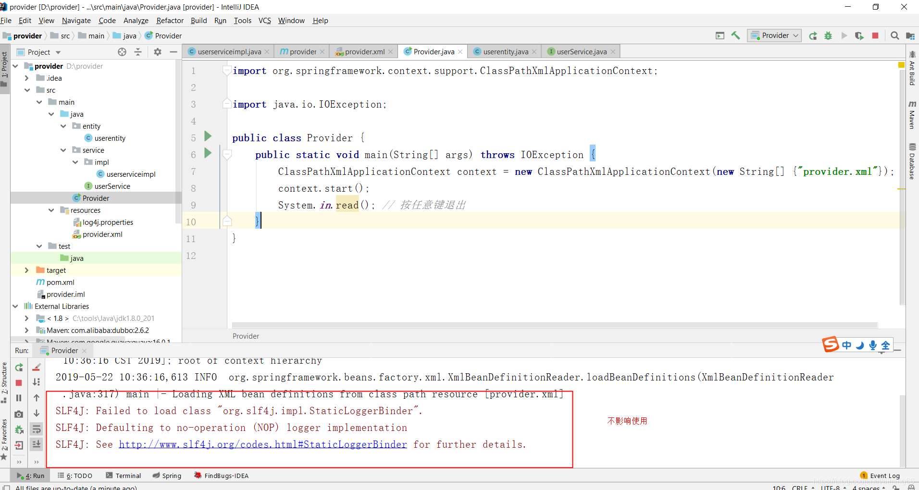Toggle the Maven side panel
This screenshot has height=490, width=919.
pyautogui.click(x=912, y=115)
